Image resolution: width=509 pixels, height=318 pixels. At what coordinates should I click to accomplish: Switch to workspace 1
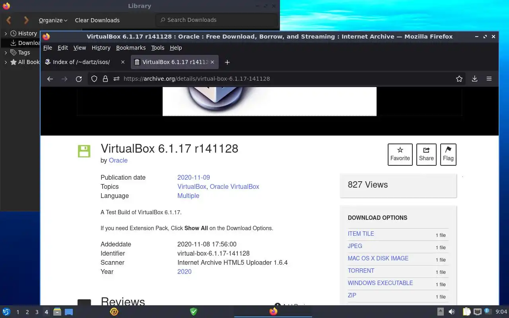click(17, 312)
